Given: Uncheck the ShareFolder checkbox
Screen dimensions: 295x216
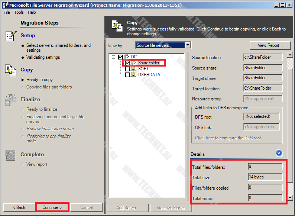Looking at the screenshot, I should coord(127,63).
